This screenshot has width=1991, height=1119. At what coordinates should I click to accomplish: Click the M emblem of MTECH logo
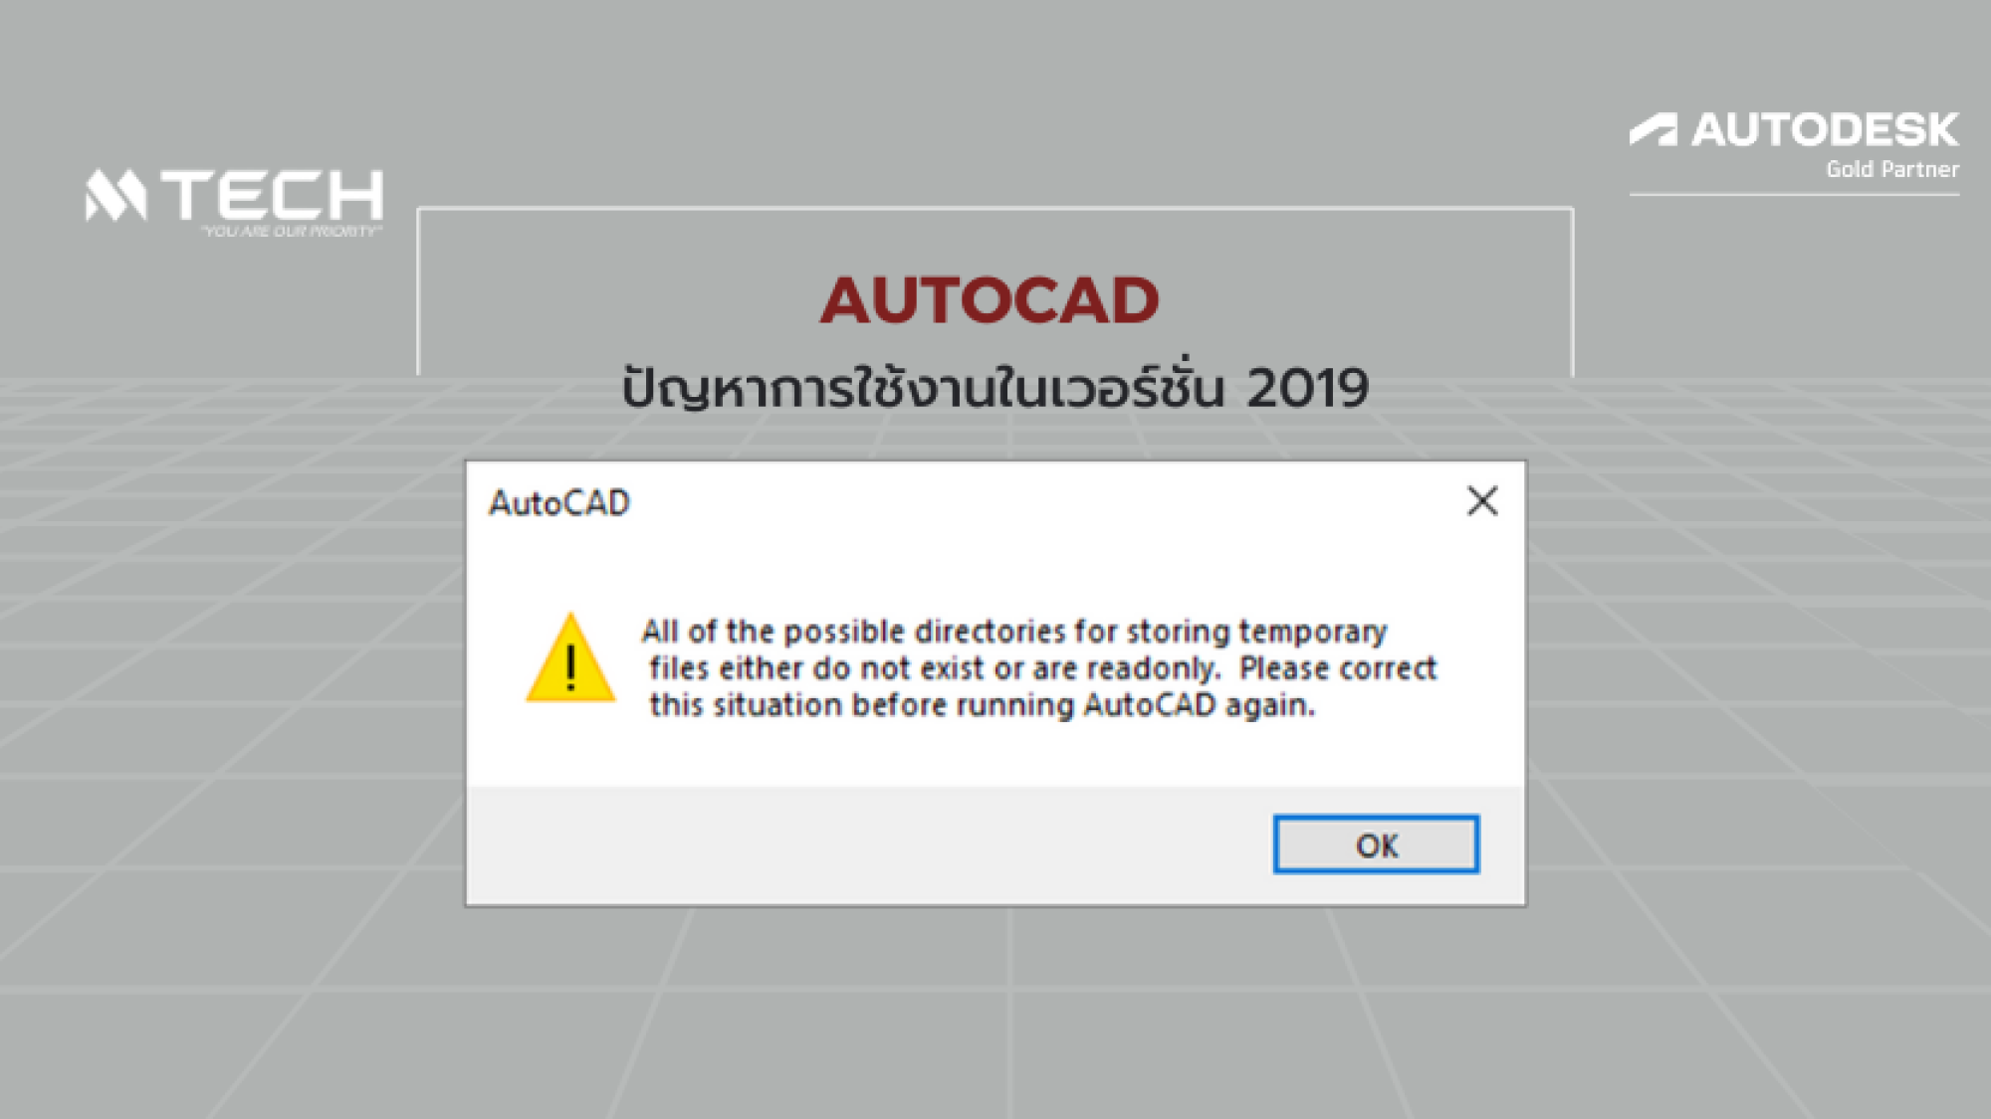tap(115, 195)
